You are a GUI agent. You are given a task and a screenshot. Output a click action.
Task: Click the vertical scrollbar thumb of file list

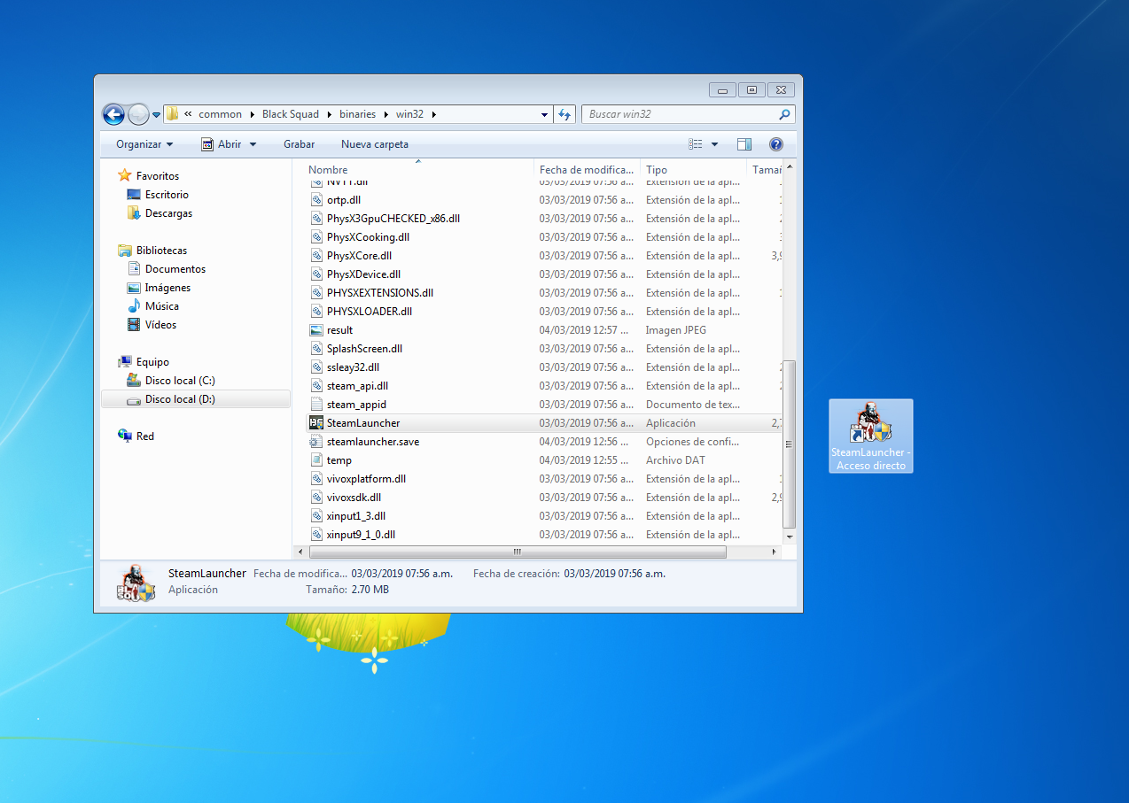point(790,444)
